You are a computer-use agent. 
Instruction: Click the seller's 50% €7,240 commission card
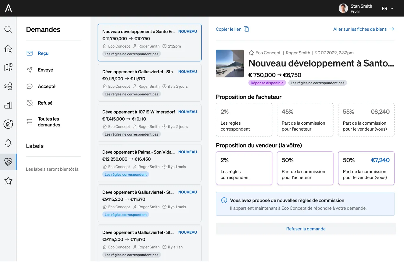tap(366, 168)
